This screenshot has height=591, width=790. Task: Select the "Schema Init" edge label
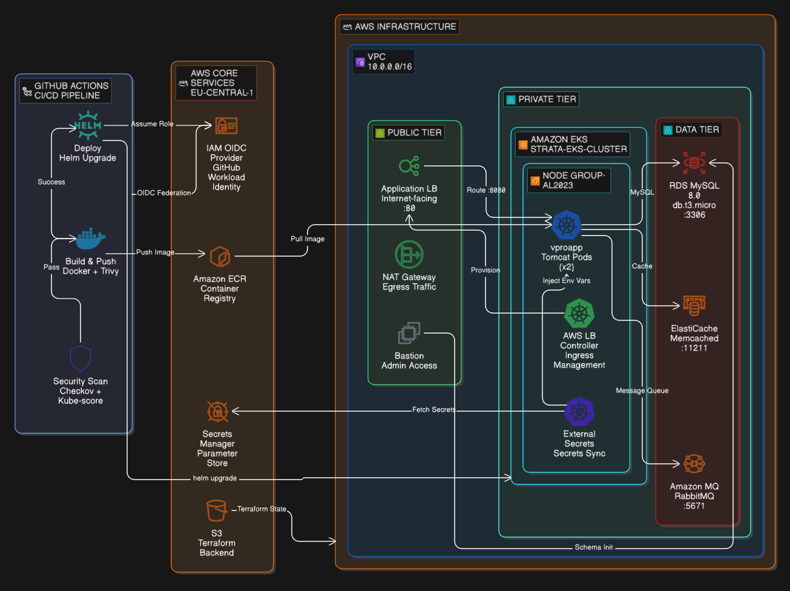594,547
